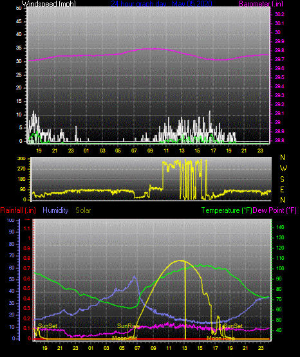The height and width of the screenshot is (357, 300).
Task: Select the green "130" temperature axis value
Action: (x=280, y=237)
